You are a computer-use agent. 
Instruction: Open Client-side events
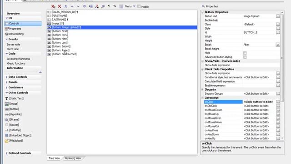pyautogui.click(x=13, y=49)
